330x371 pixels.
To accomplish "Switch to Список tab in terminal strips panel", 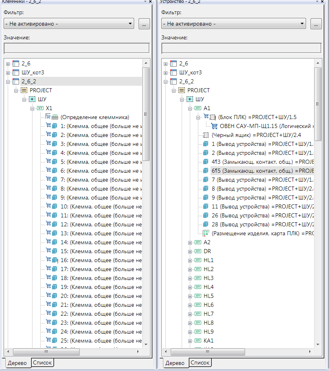I will click(x=42, y=362).
